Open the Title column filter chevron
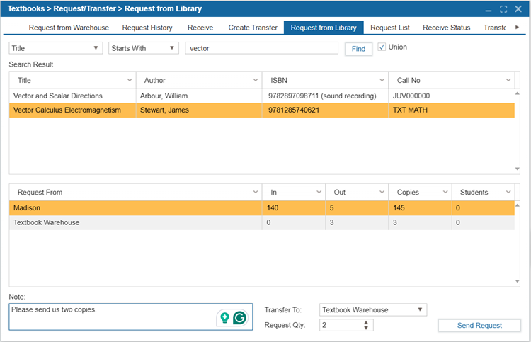Screen dimensions: 531x342 pos(130,80)
